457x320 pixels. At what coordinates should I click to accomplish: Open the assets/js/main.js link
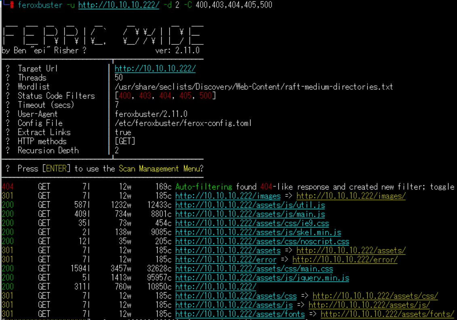point(250,214)
